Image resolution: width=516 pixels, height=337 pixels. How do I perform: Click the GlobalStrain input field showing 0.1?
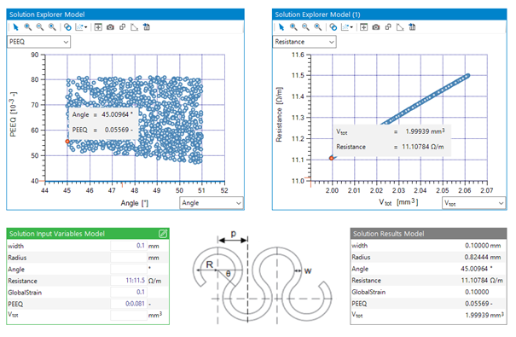point(128,292)
